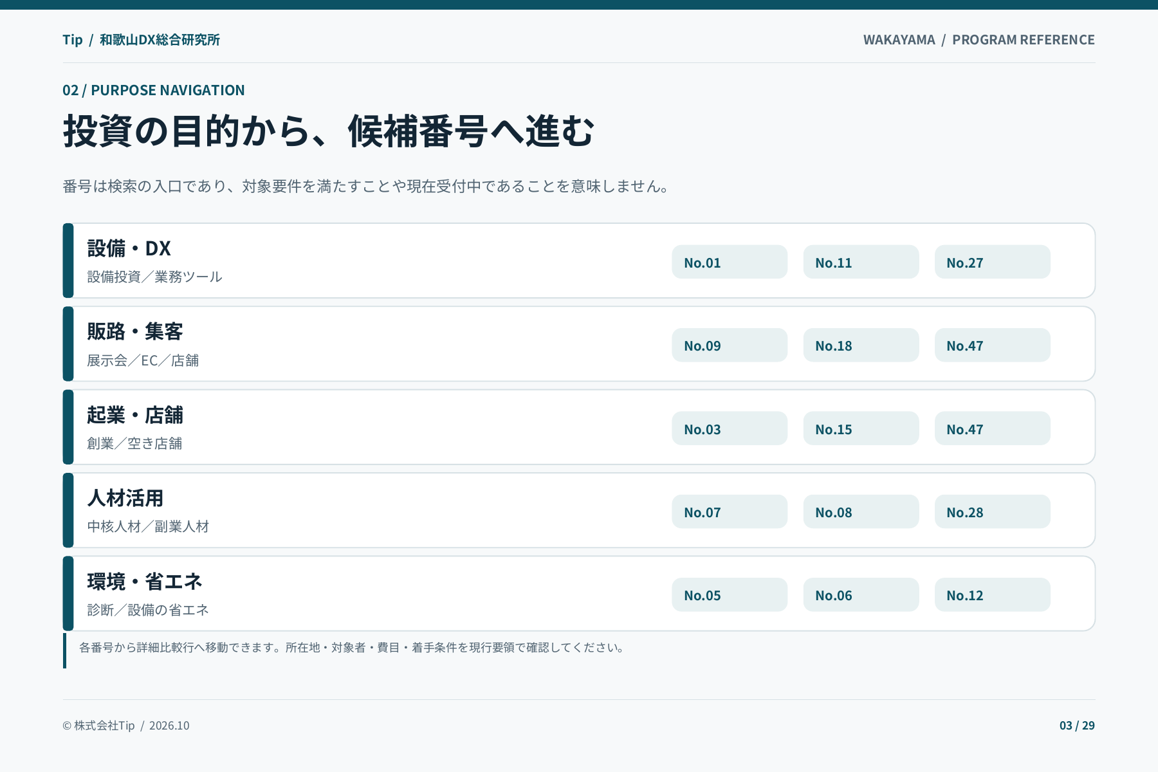This screenshot has height=772, width=1158.
Task: Open No.12 in 環境・省エネ row
Action: (992, 594)
